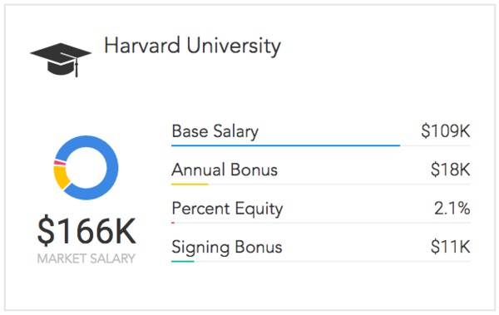Click the center of the donut chart
This screenshot has width=499, height=315.
tap(86, 168)
